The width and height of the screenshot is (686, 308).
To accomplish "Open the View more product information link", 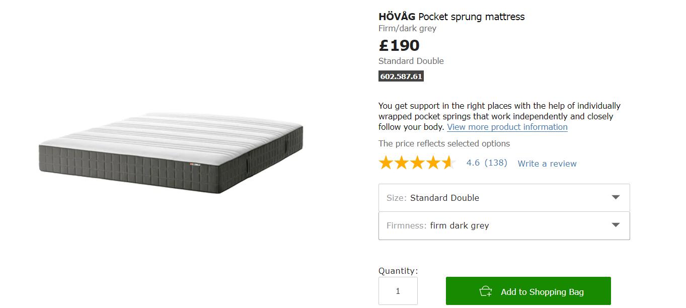I will (507, 127).
